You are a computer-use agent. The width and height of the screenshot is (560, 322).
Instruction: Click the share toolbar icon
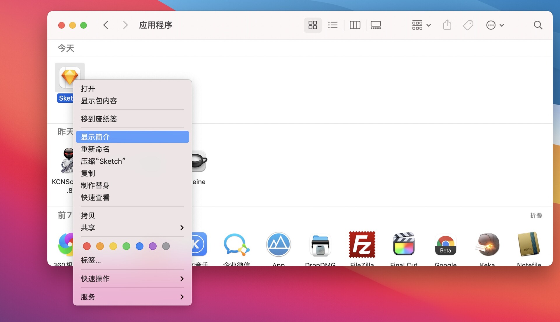pos(447,25)
